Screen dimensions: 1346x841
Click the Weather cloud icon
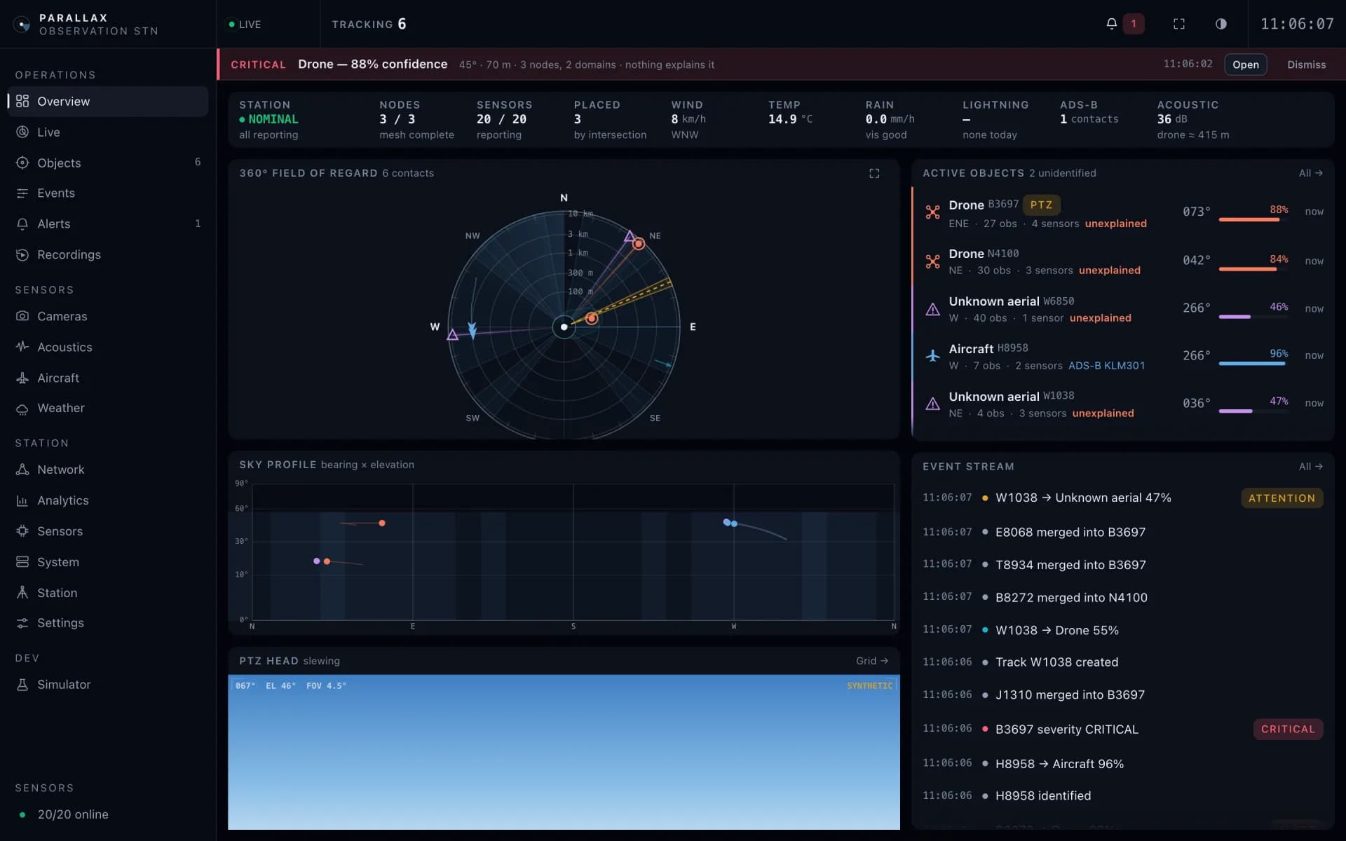pos(22,409)
